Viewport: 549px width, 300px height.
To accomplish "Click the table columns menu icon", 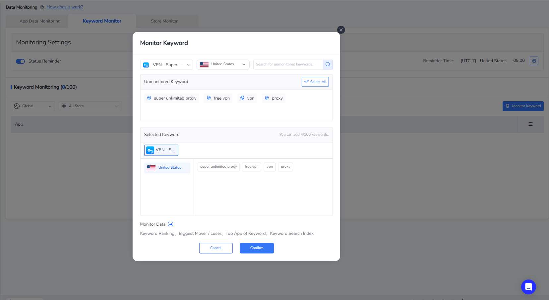I will coord(530,124).
